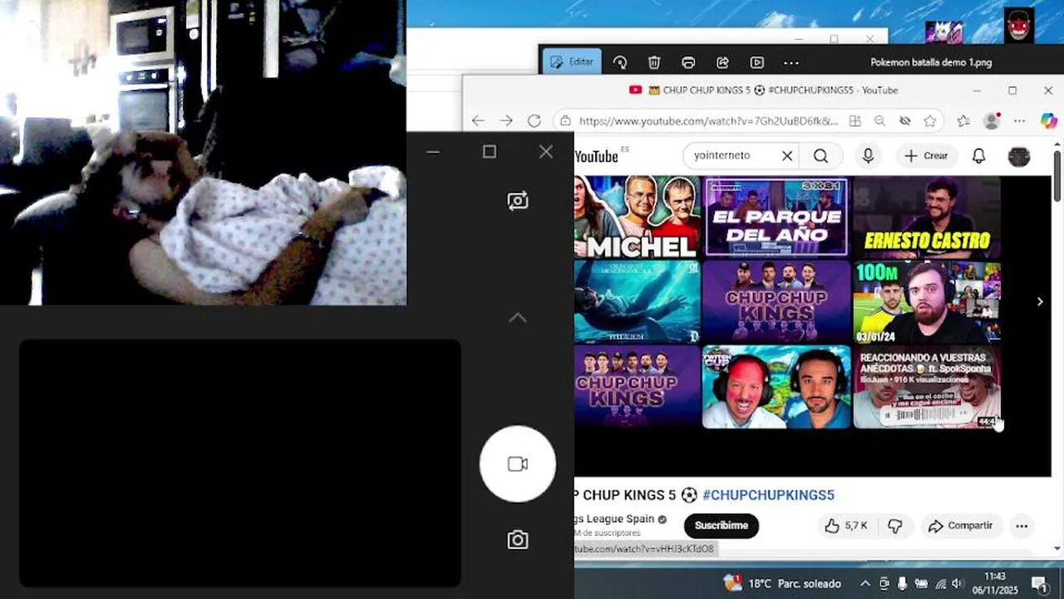The image size is (1064, 599).
Task: Run the YouTube search
Action: pyautogui.click(x=821, y=156)
